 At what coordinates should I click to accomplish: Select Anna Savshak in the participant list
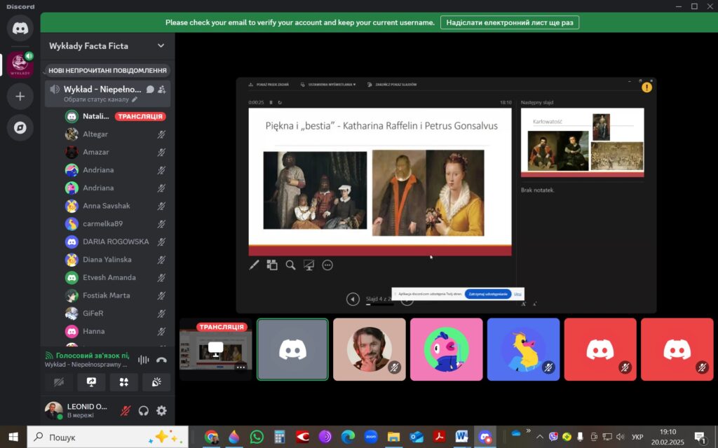pos(107,206)
